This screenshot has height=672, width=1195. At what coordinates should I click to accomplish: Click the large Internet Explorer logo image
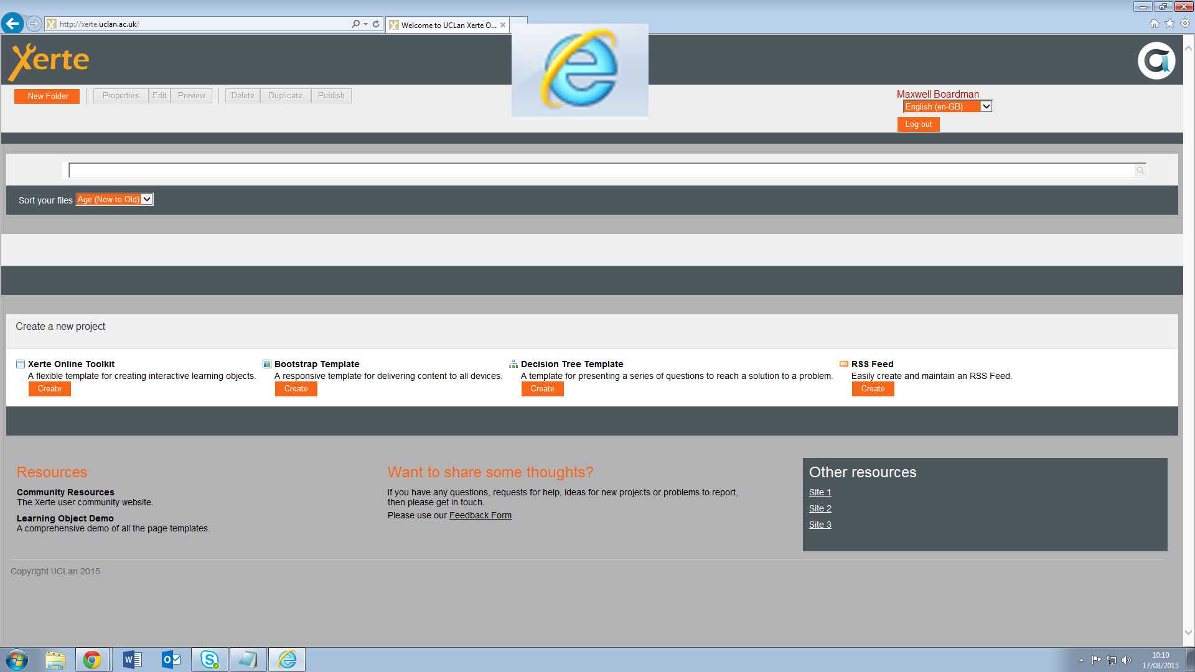580,70
